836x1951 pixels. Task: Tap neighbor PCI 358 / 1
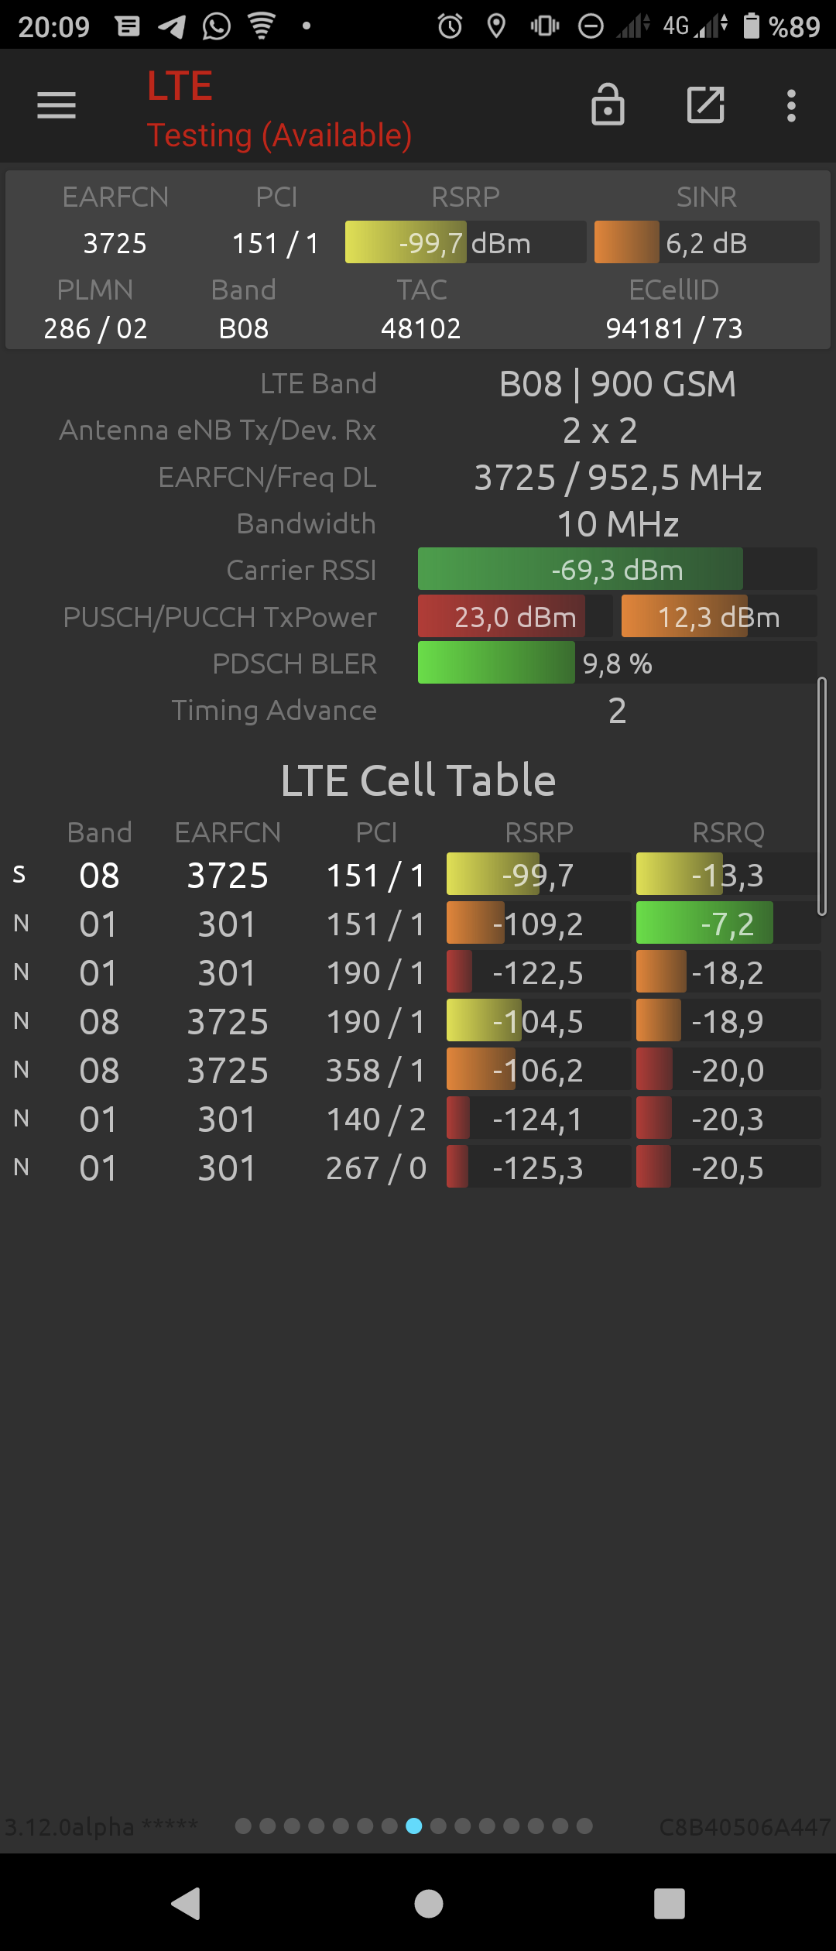(x=376, y=1070)
